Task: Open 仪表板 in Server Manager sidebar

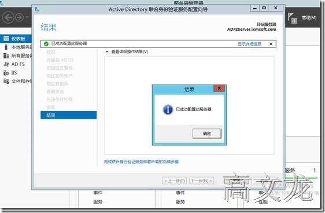Action: (x=16, y=39)
